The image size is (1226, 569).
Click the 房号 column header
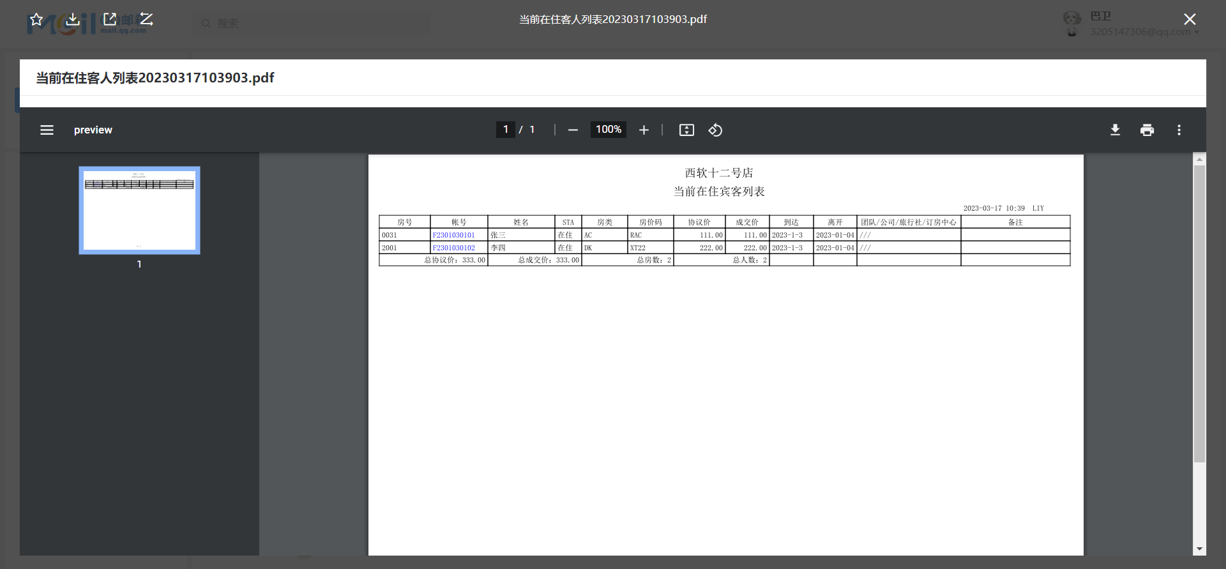[x=404, y=222]
